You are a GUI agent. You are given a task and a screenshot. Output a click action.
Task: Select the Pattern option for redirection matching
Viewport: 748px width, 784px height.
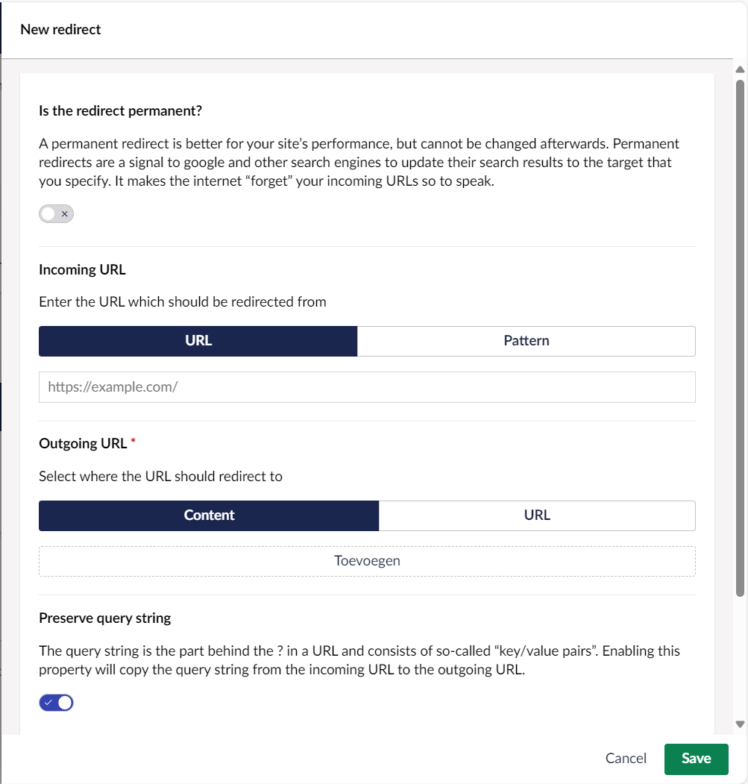pyautogui.click(x=526, y=341)
